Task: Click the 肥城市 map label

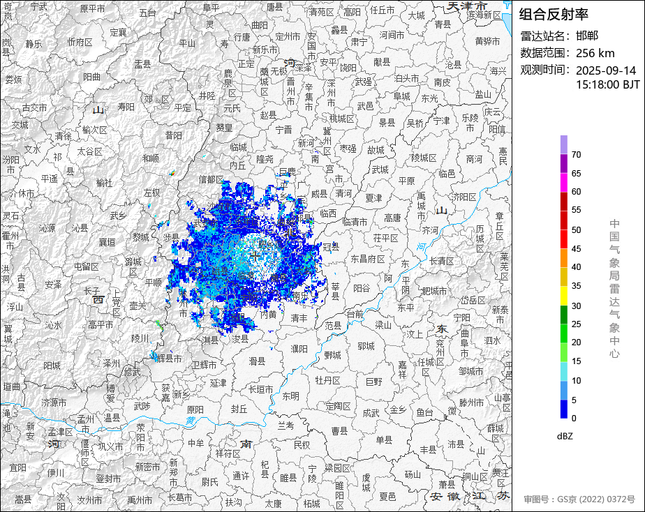Action: tap(434, 292)
